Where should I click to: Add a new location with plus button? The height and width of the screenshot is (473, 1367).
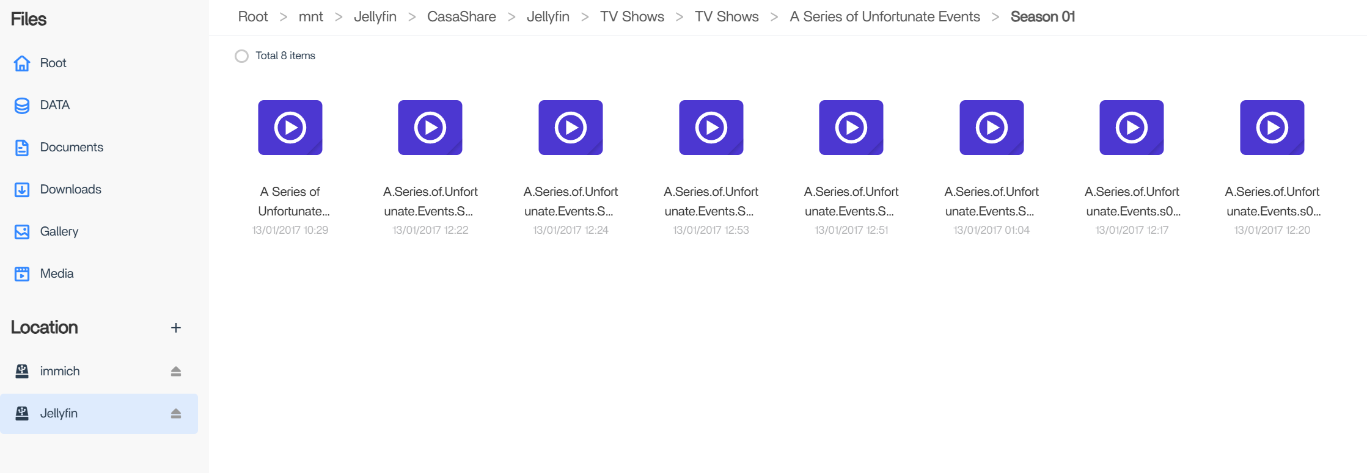coord(176,328)
